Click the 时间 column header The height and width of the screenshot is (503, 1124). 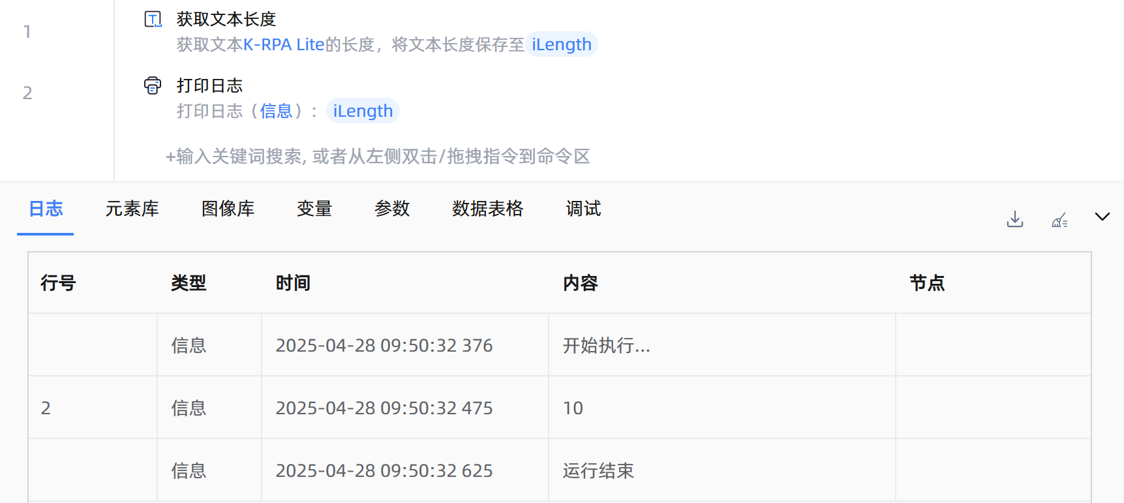293,283
